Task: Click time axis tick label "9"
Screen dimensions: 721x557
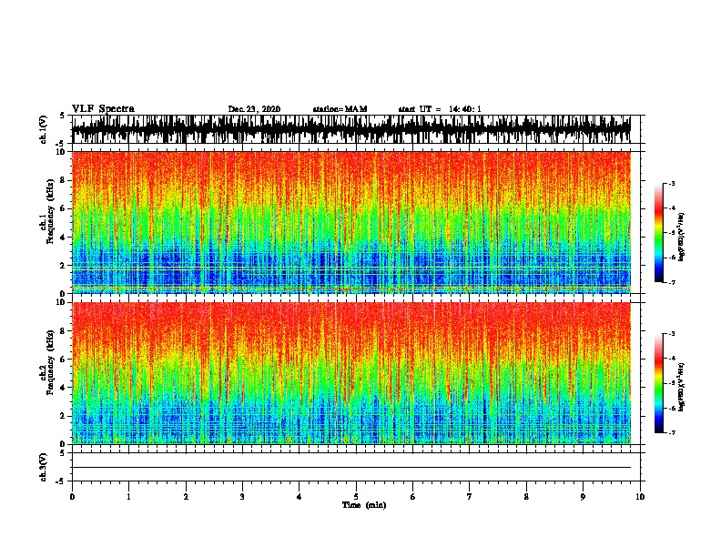Action: (x=583, y=497)
